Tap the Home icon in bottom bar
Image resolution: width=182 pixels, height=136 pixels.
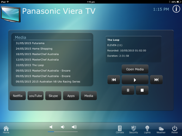[6, 129]
